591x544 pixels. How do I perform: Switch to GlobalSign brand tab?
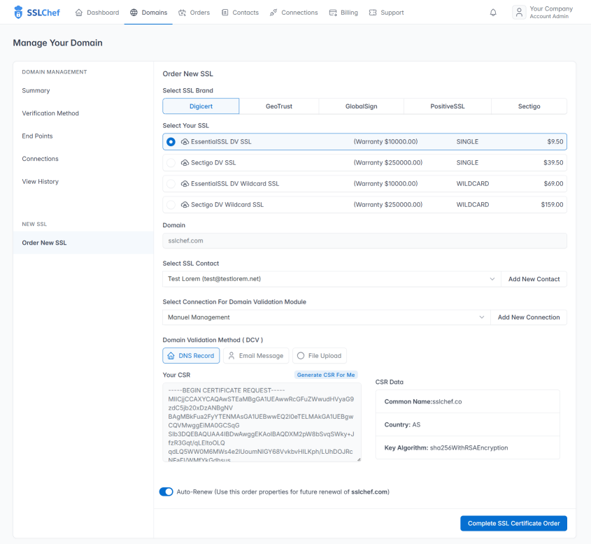click(x=361, y=106)
